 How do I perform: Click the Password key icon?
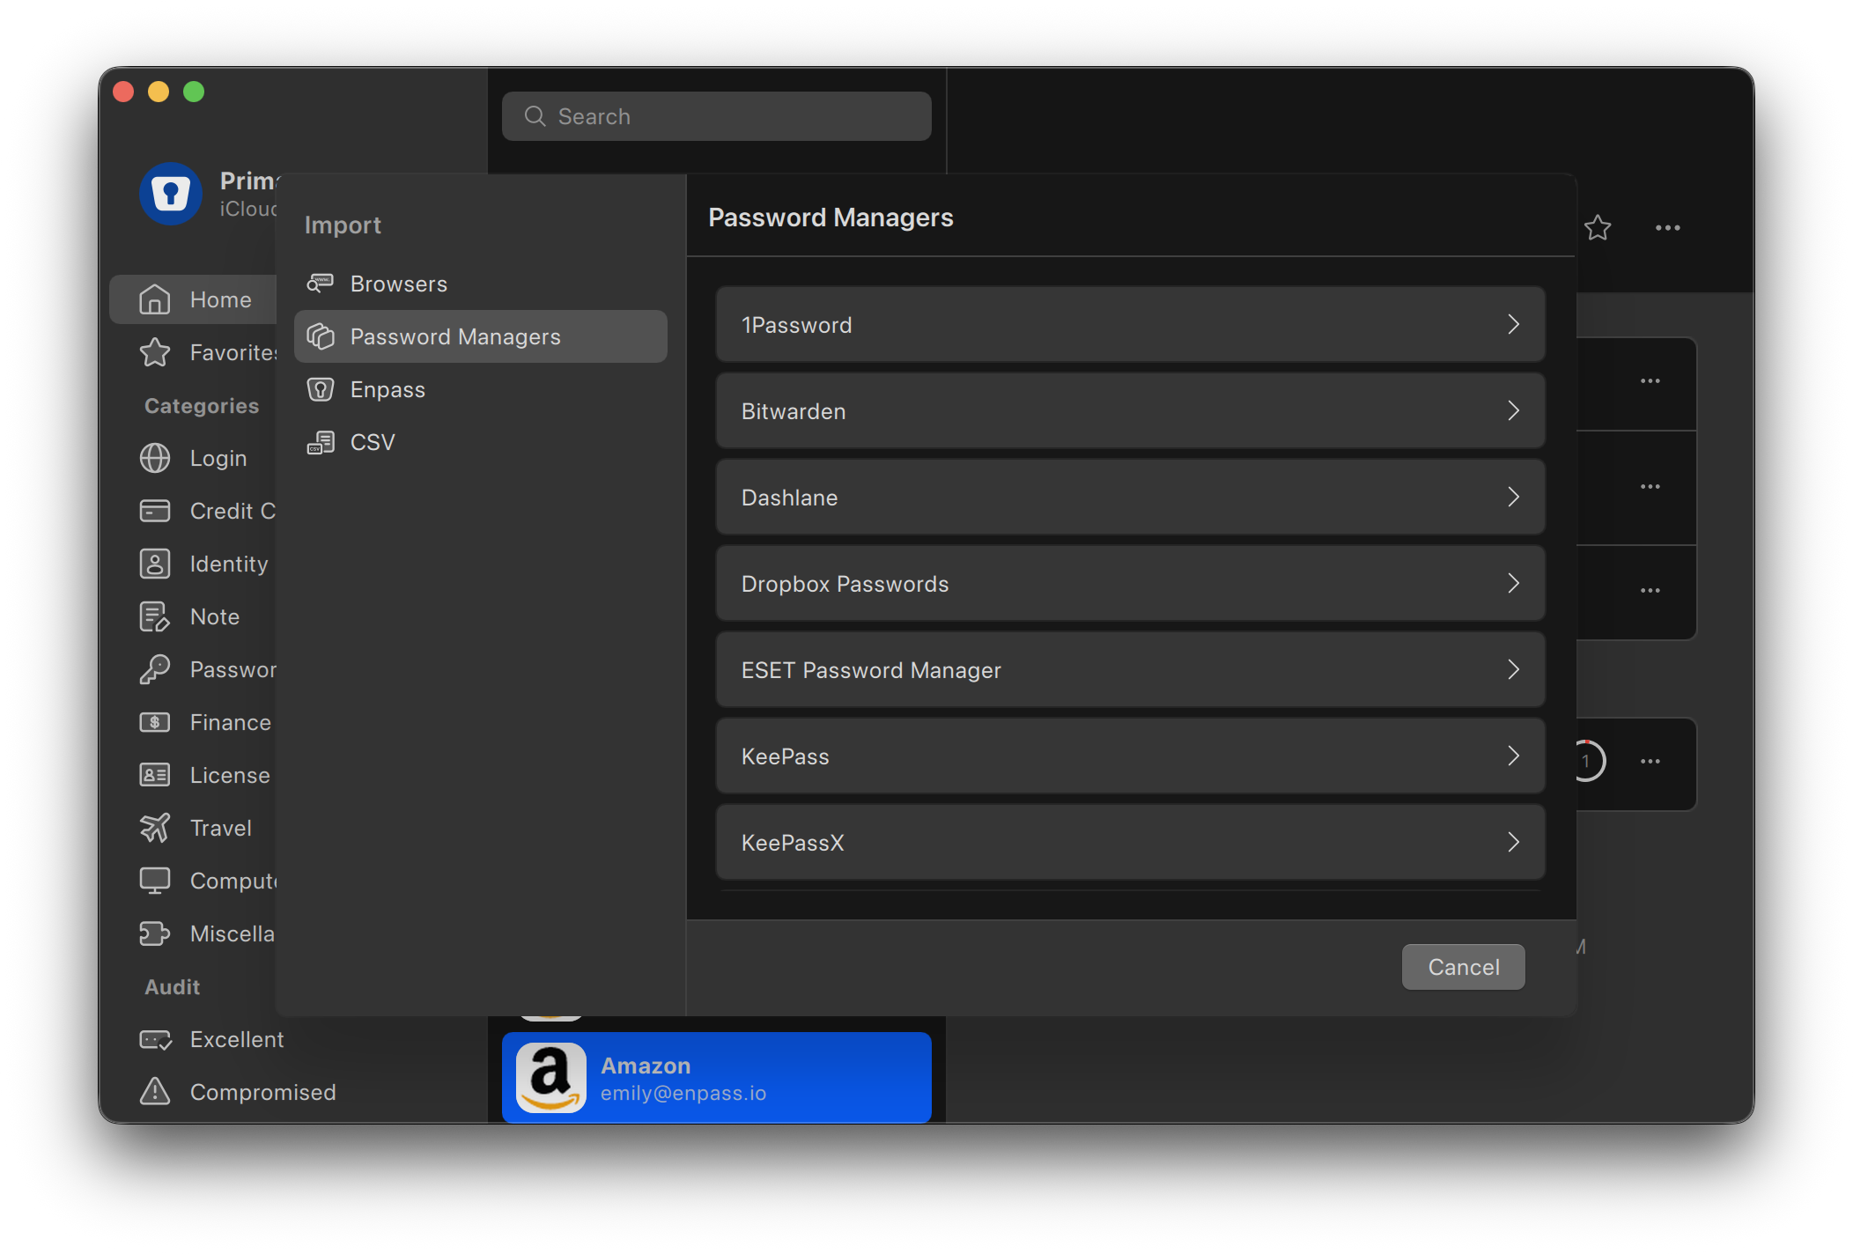155,669
